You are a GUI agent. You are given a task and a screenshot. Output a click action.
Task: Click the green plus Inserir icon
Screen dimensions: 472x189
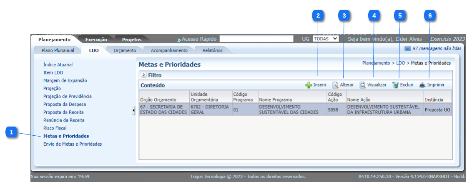point(309,85)
